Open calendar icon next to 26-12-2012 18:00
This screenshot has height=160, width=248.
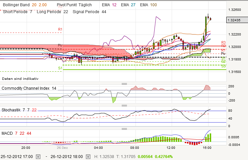[88, 157]
